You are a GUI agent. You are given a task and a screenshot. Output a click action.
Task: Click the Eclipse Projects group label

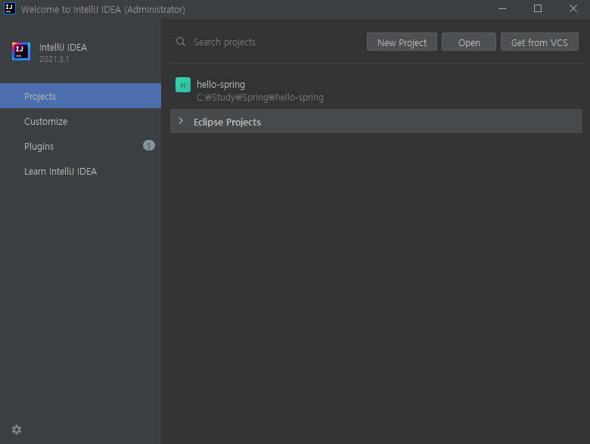(227, 122)
